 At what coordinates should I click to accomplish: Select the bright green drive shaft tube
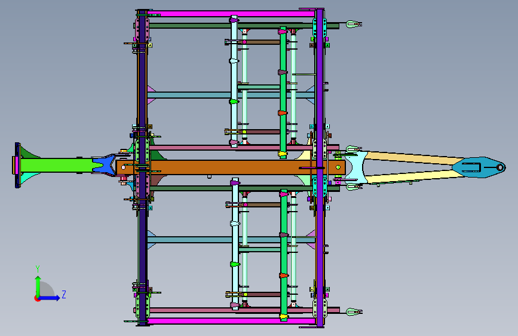(x=57, y=165)
